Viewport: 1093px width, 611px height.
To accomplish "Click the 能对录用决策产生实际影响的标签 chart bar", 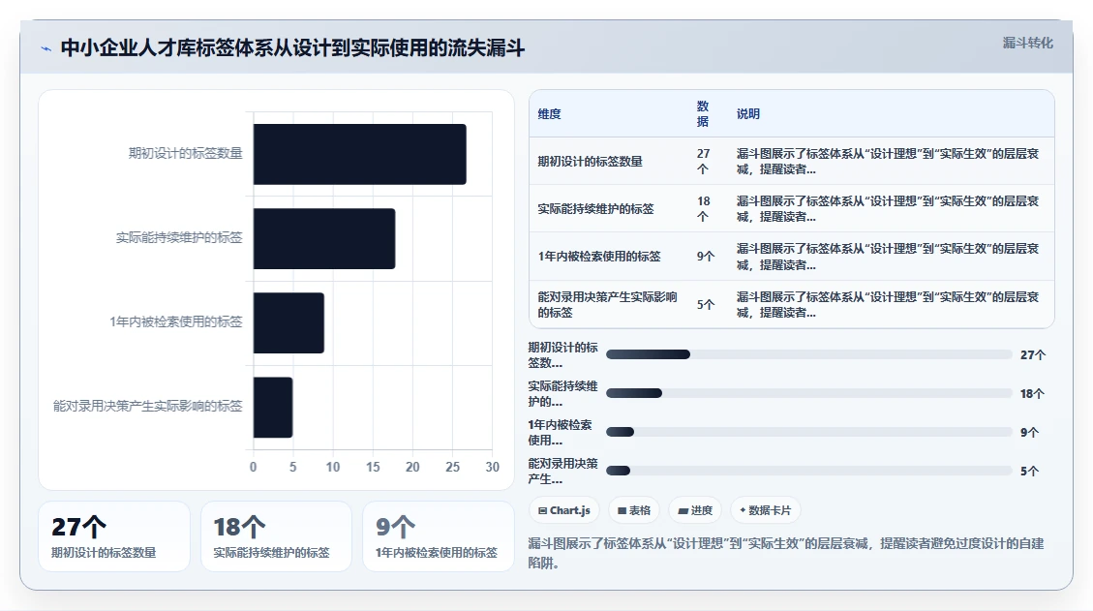I will [273, 408].
